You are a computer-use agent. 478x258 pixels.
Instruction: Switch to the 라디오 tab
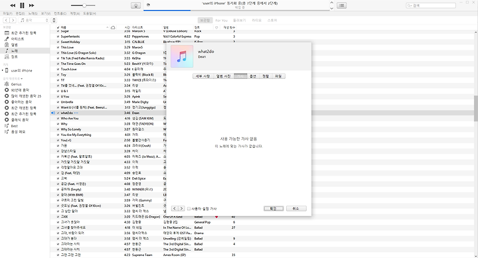coord(257,21)
